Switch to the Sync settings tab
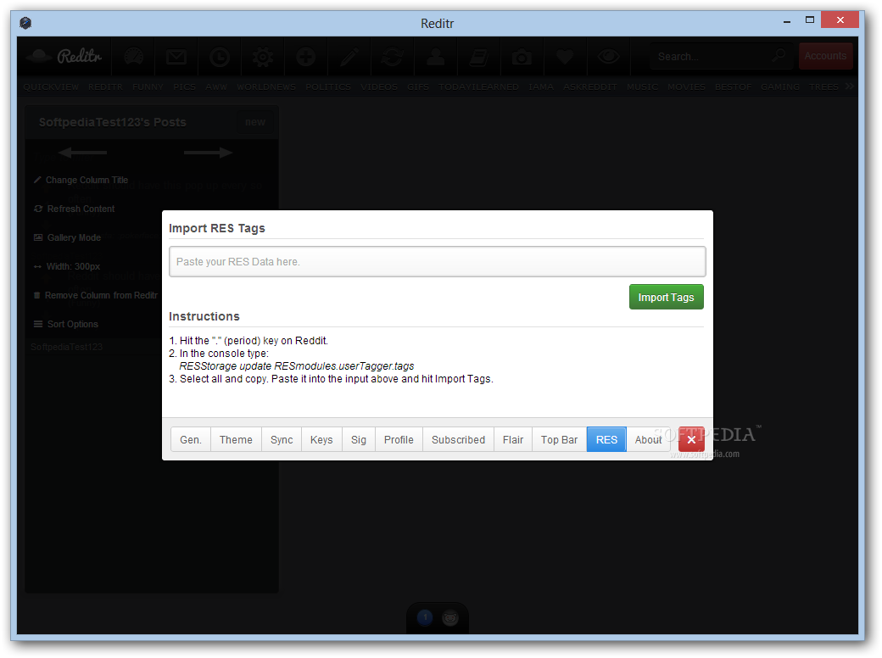The image size is (882, 658). [x=282, y=439]
